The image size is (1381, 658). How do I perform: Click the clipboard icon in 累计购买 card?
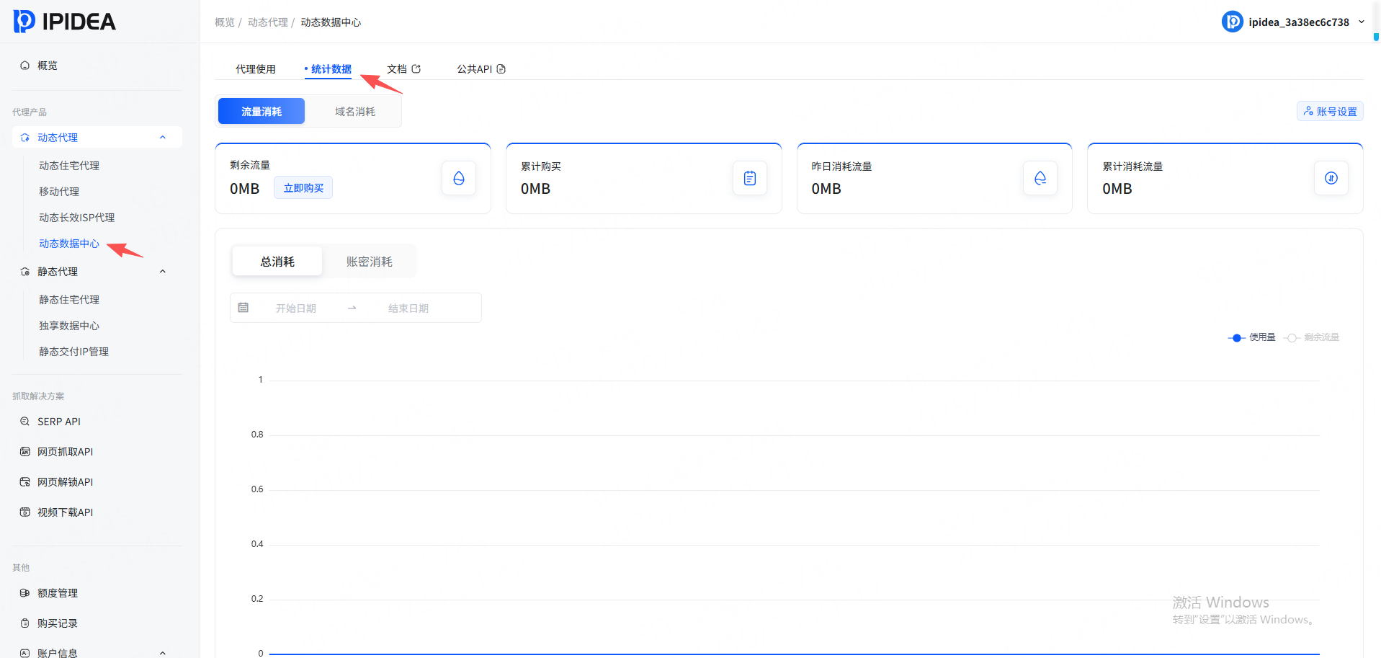[x=749, y=179]
